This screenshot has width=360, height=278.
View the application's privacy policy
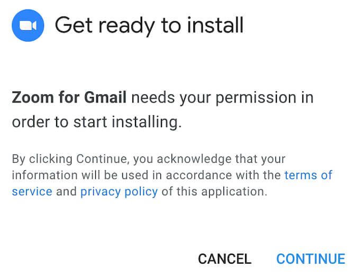(x=119, y=192)
